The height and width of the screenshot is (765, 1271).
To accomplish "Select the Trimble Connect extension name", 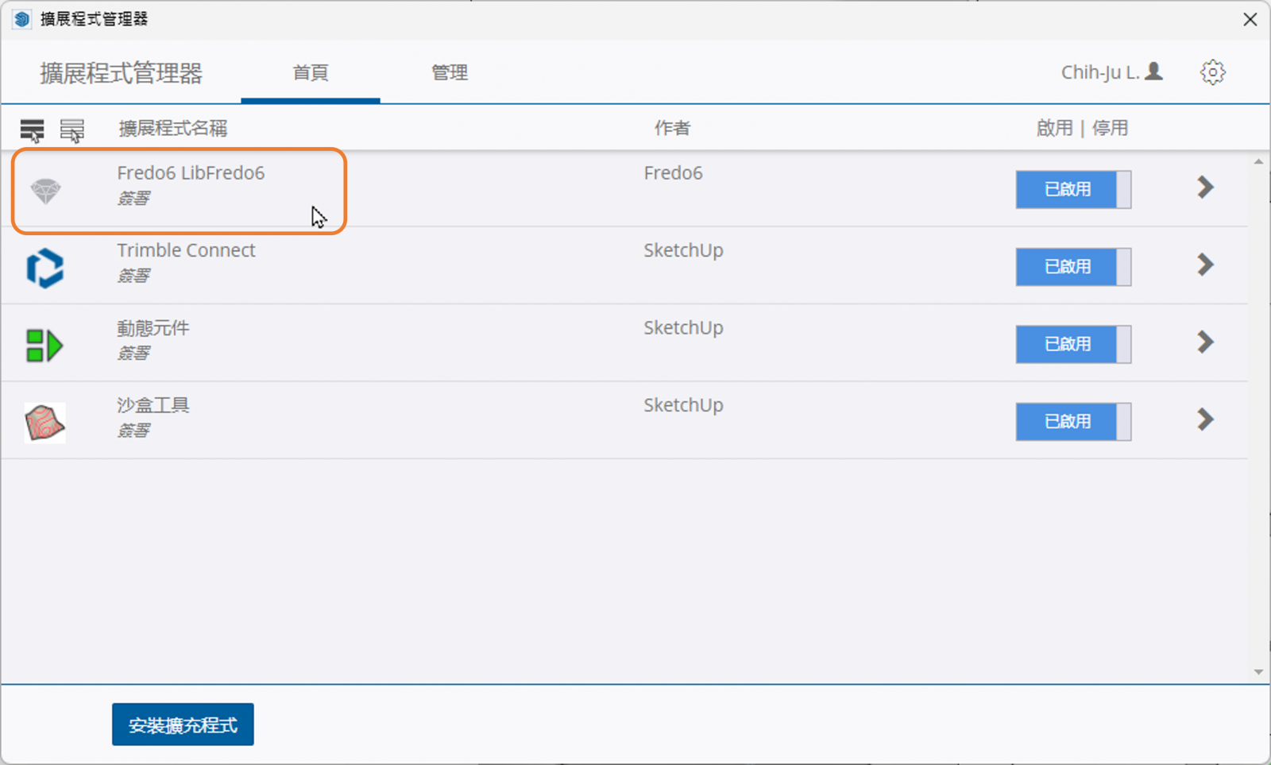I will (x=186, y=250).
